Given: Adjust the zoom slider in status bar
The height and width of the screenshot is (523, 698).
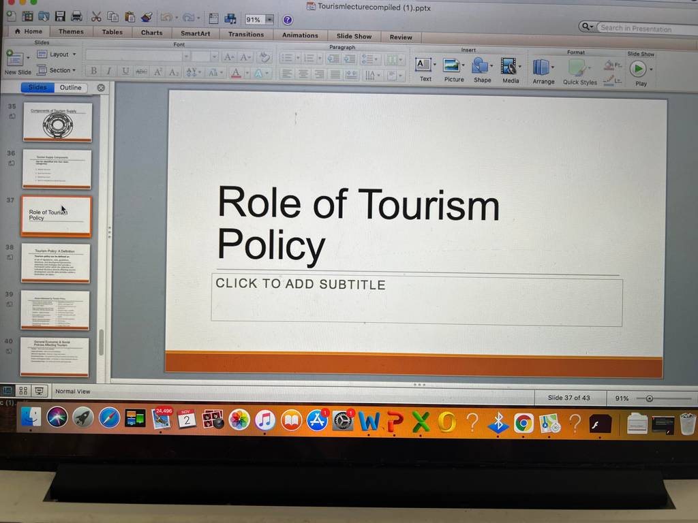Looking at the screenshot, I should pyautogui.click(x=650, y=398).
